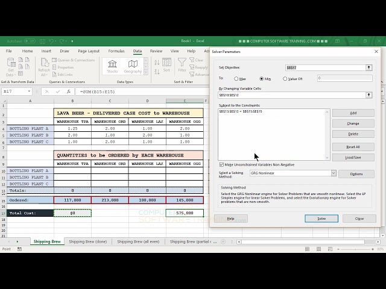This screenshot has width=386, height=289.
Task: Open the Sort dialog button
Action: (x=166, y=66)
